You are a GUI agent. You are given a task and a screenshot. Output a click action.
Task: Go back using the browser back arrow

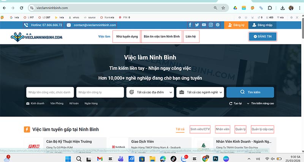click(x=4, y=8)
